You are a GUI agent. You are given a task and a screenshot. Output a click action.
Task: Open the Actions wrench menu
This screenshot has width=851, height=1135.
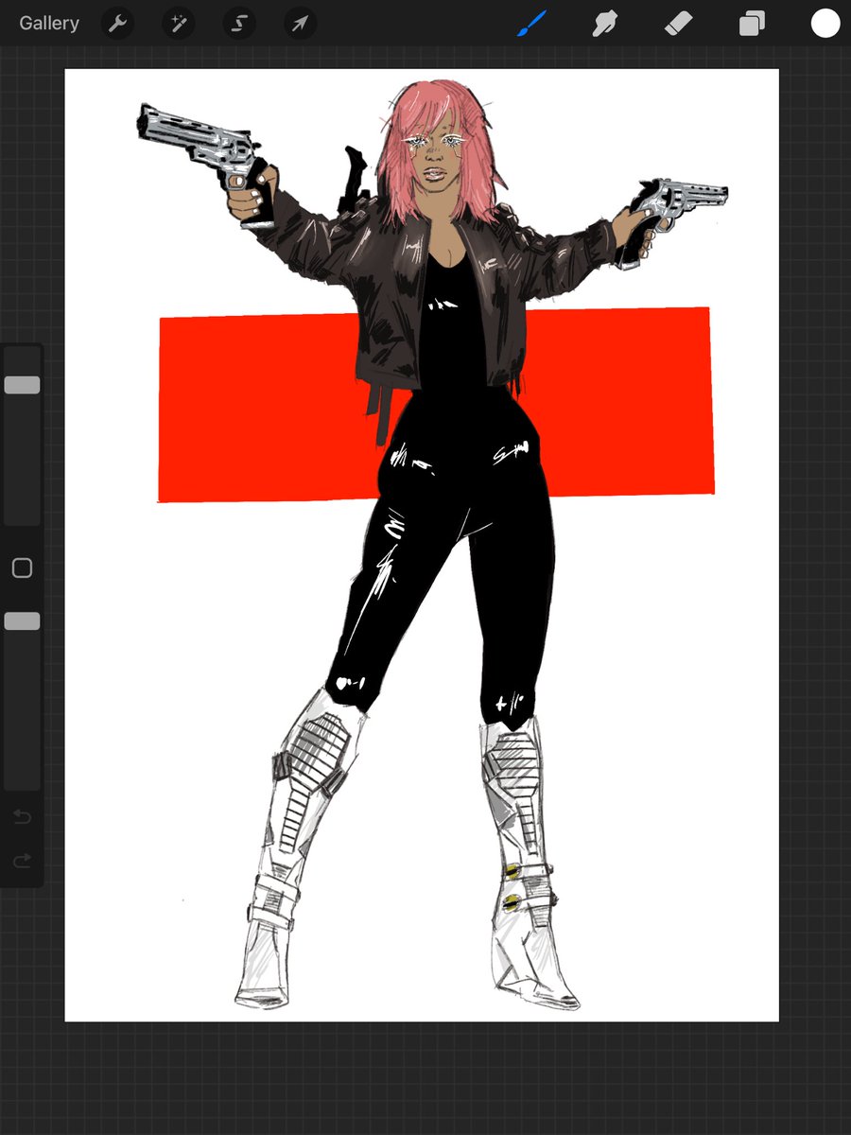pyautogui.click(x=118, y=24)
